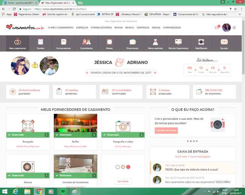Select VESTIDOS menu
This screenshot has width=245, height=195.
coord(143,27)
